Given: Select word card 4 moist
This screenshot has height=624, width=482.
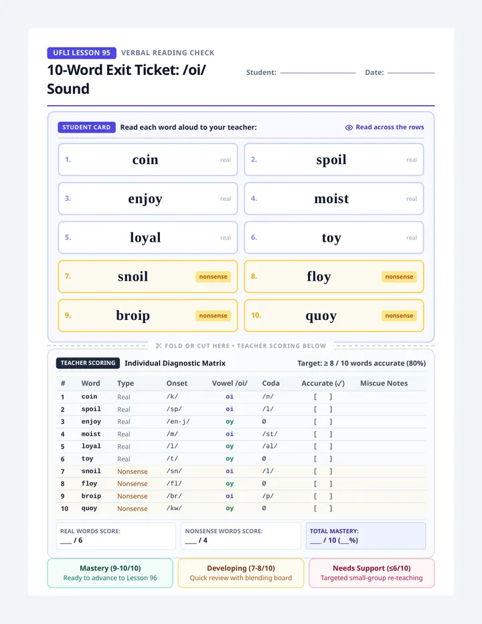Looking at the screenshot, I should coord(333,199).
